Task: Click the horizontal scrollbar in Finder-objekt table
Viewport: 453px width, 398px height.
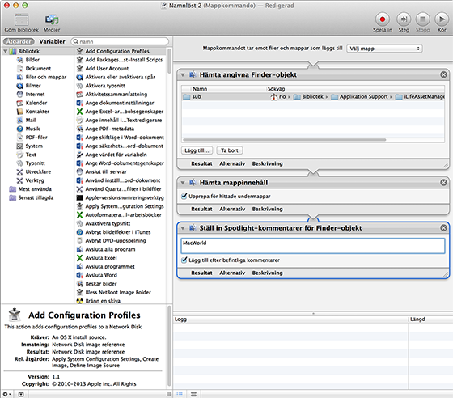Action: coord(285,140)
